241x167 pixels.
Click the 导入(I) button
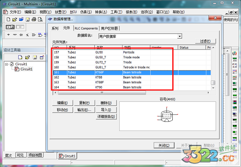click(106, 110)
